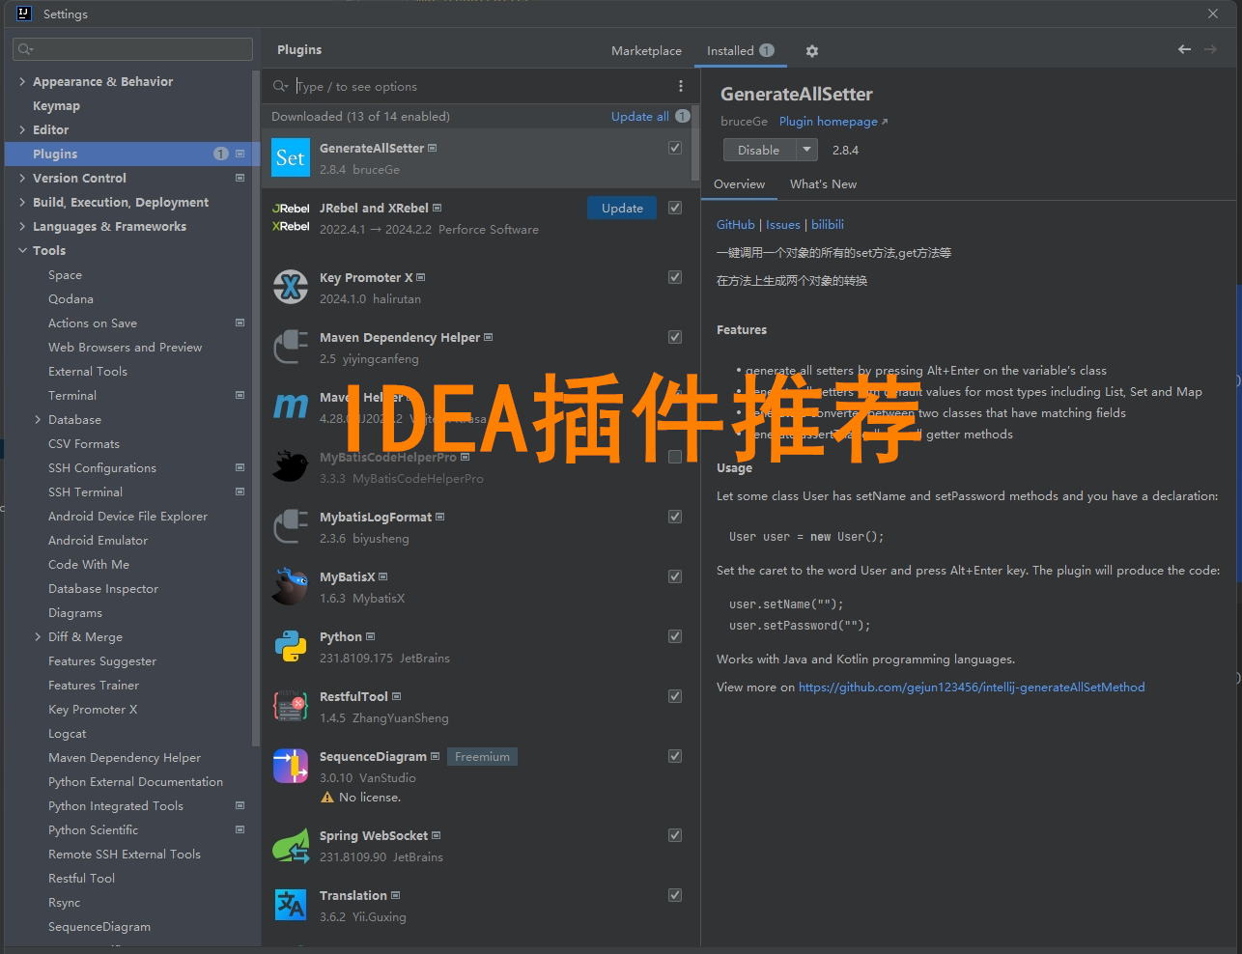Image resolution: width=1242 pixels, height=954 pixels.
Task: Open the GitHub link in overview
Action: point(735,224)
